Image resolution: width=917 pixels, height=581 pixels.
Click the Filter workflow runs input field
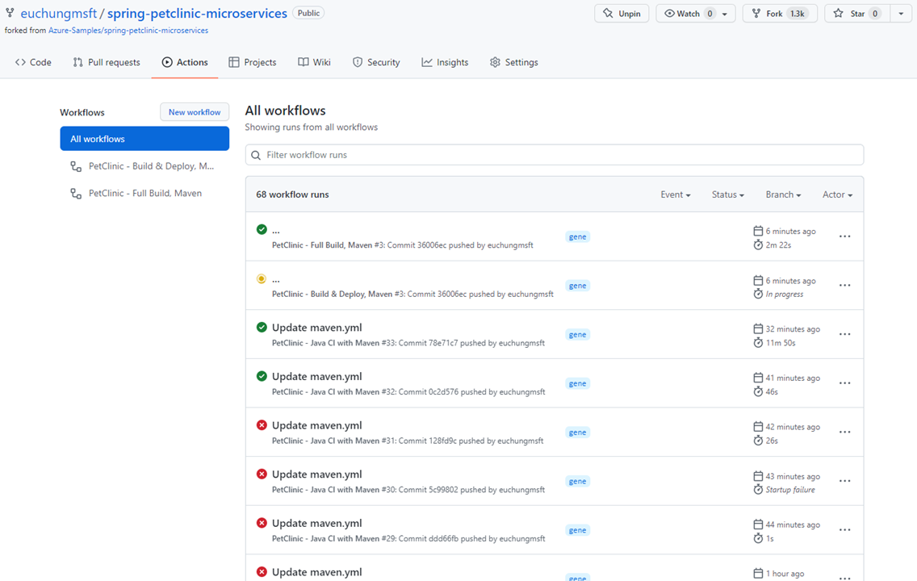[x=555, y=155]
